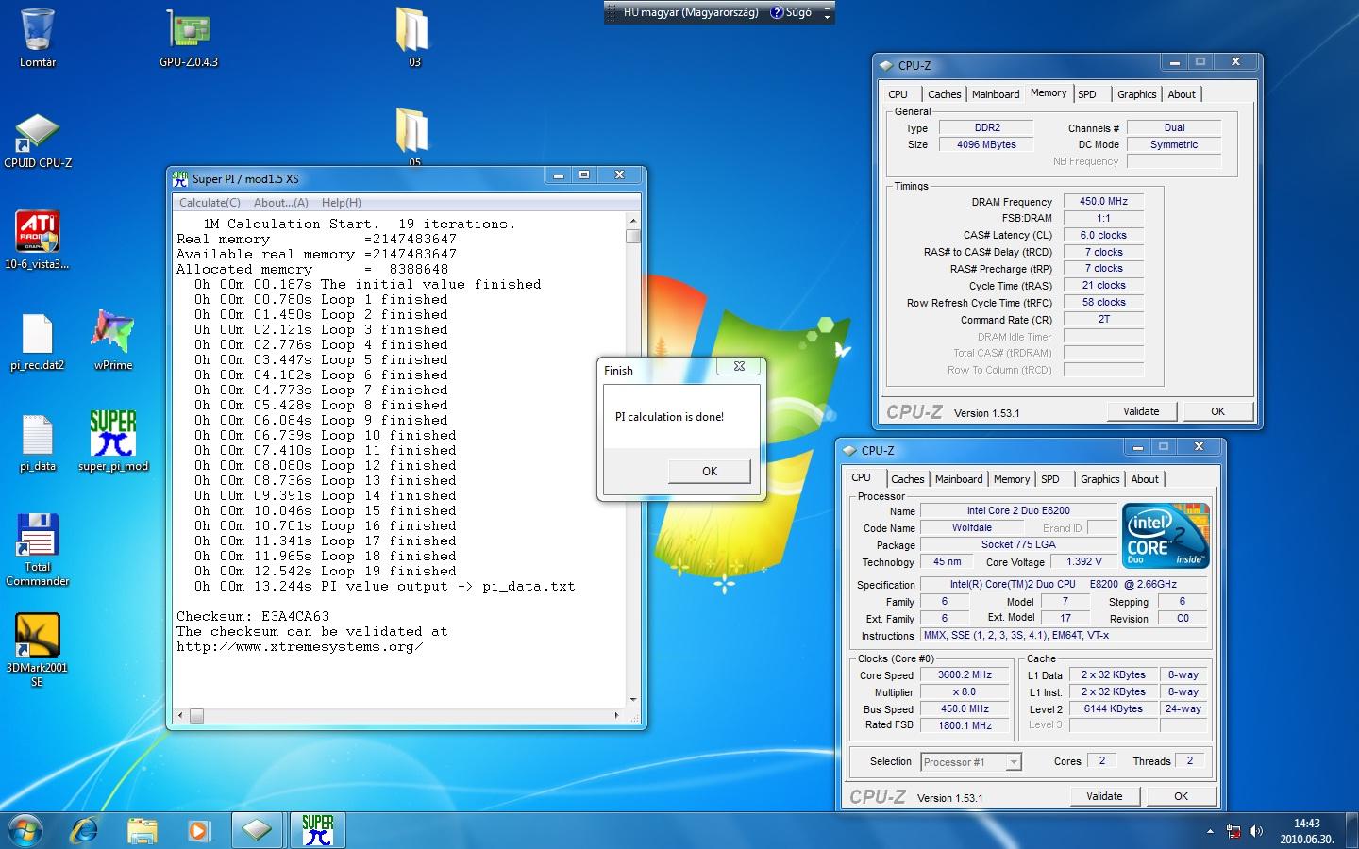The image size is (1359, 849).
Task: Click the Core Voltage 1.392 V value
Action: point(1084,561)
